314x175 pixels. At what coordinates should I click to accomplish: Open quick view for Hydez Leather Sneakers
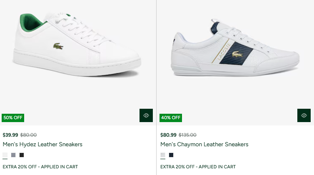[x=146, y=115]
